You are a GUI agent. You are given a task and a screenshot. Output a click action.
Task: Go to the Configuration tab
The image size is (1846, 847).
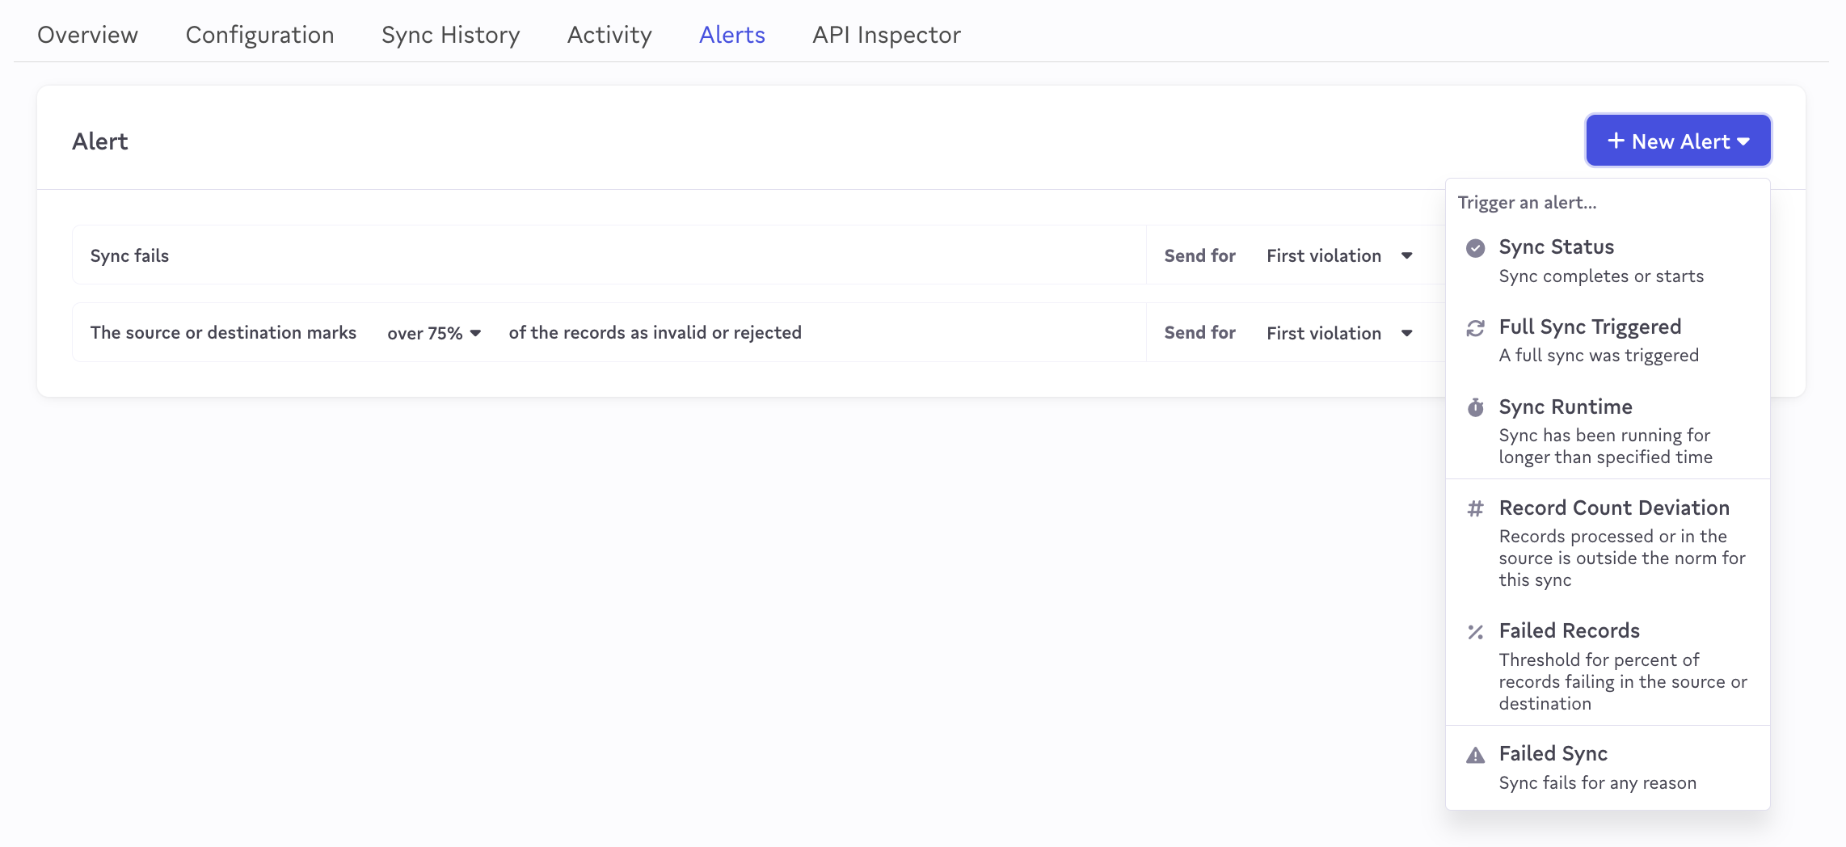[259, 35]
